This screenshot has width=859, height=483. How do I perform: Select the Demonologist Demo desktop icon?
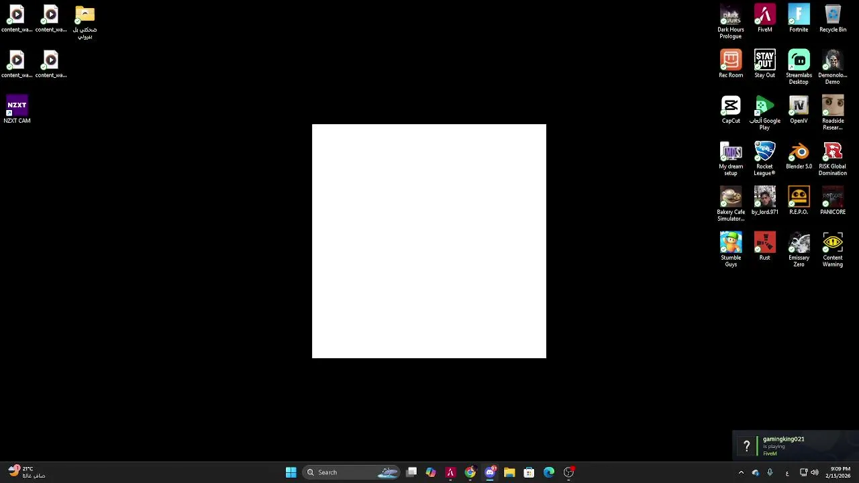click(x=833, y=67)
